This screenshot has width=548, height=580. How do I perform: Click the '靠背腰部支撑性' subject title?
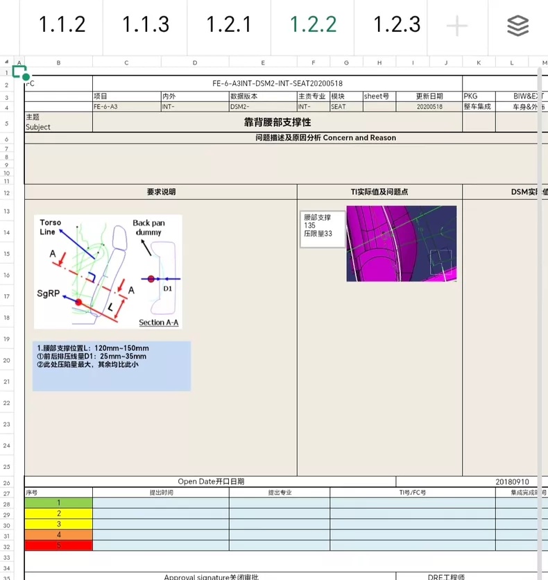(x=277, y=122)
